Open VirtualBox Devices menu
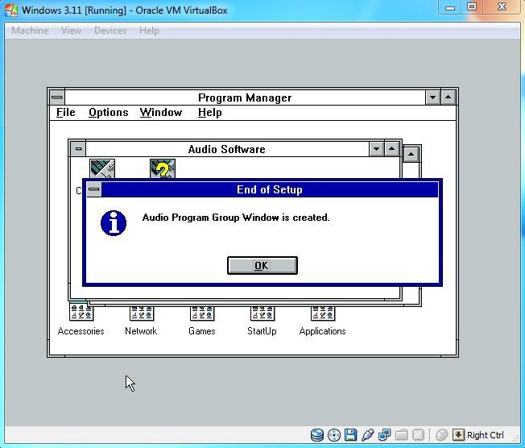This screenshot has height=448, width=525. [x=110, y=31]
